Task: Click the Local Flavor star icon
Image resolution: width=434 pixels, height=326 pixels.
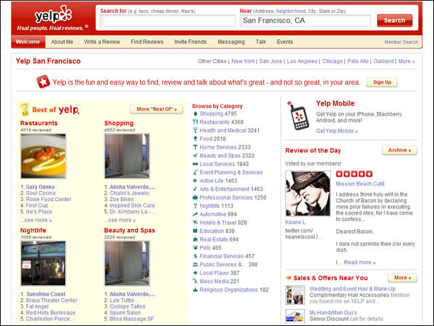Action: [x=195, y=273]
